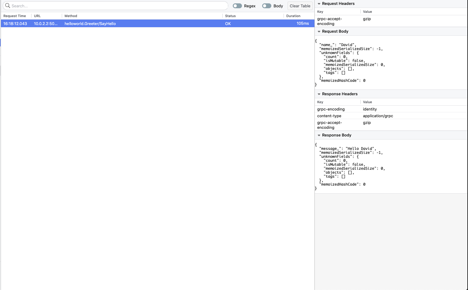The height and width of the screenshot is (290, 468).
Task: Click the OK status cell
Action: point(228,24)
